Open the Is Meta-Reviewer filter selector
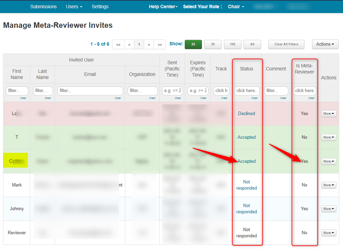The width and height of the screenshot is (343, 249). tap(304, 91)
